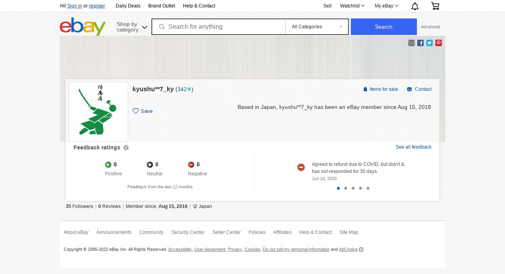Share profile on Twitter

tap(429, 43)
